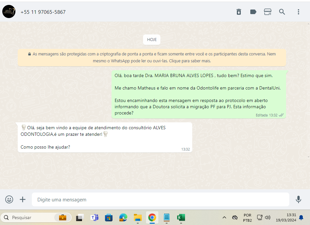Image resolution: width=310 pixels, height=225 pixels.
Task: Open the three-dot chat menu
Action: [298, 12]
